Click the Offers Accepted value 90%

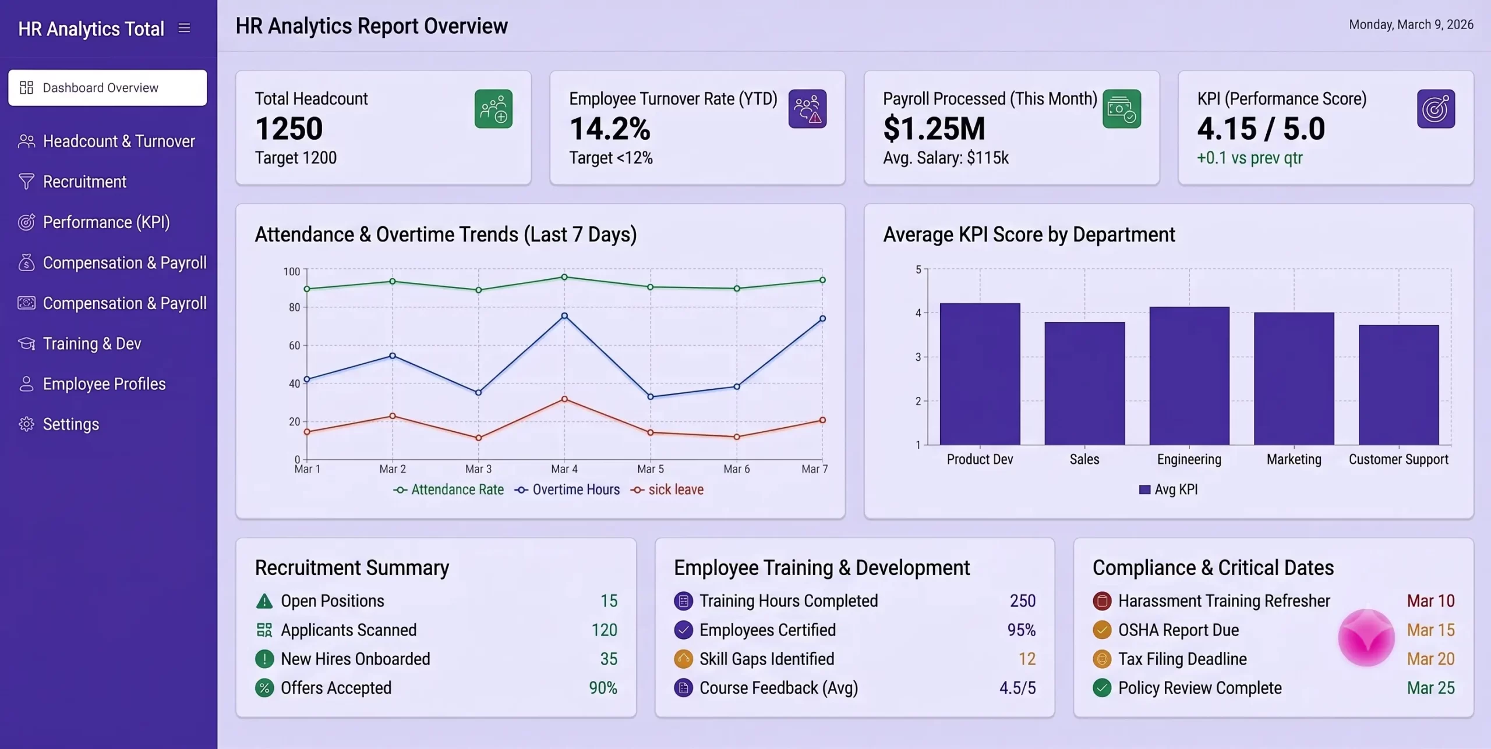(x=603, y=688)
